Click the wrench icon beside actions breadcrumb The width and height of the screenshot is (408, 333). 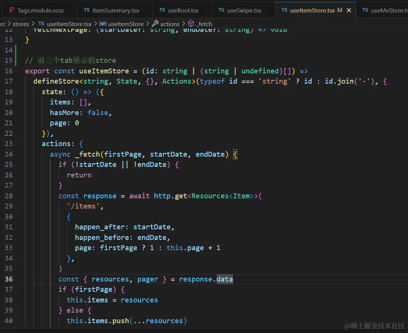[155, 23]
